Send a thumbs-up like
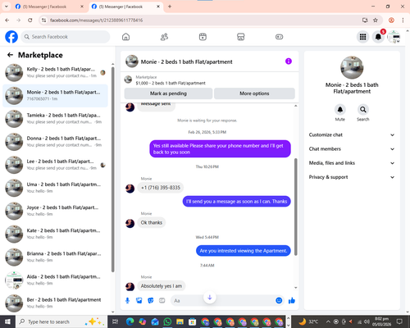 292,301
